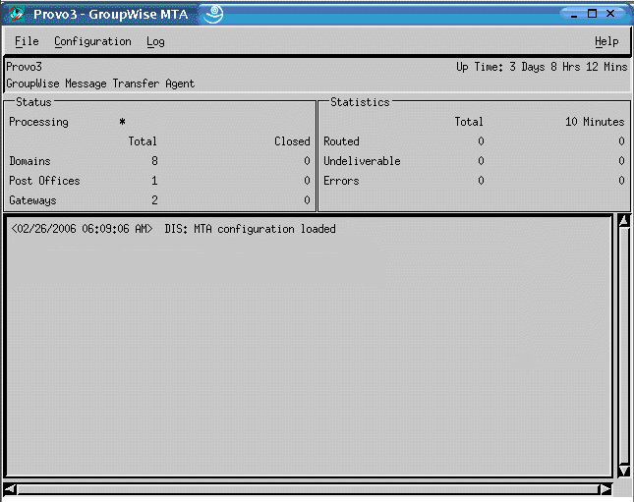
Task: Click the Domains closed value 0
Action: (x=307, y=161)
